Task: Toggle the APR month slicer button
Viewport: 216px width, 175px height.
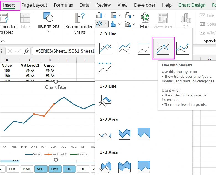Action: click(40, 169)
